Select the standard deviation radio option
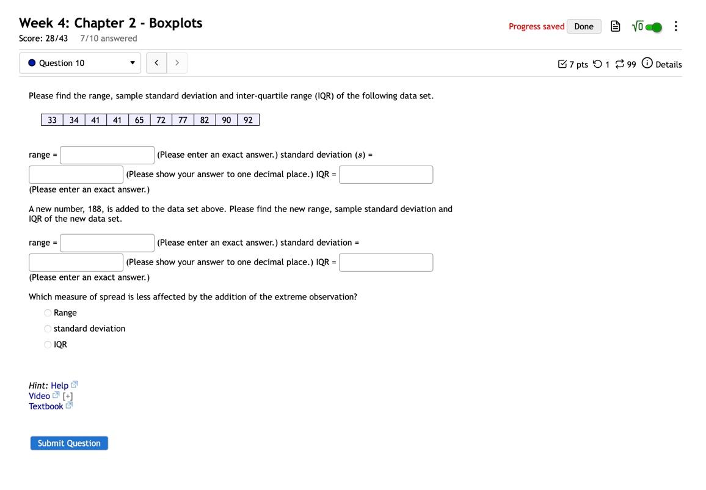The image size is (706, 490). tap(48, 328)
